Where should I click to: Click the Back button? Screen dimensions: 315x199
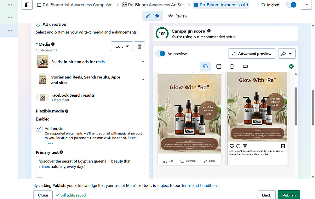tap(266, 195)
